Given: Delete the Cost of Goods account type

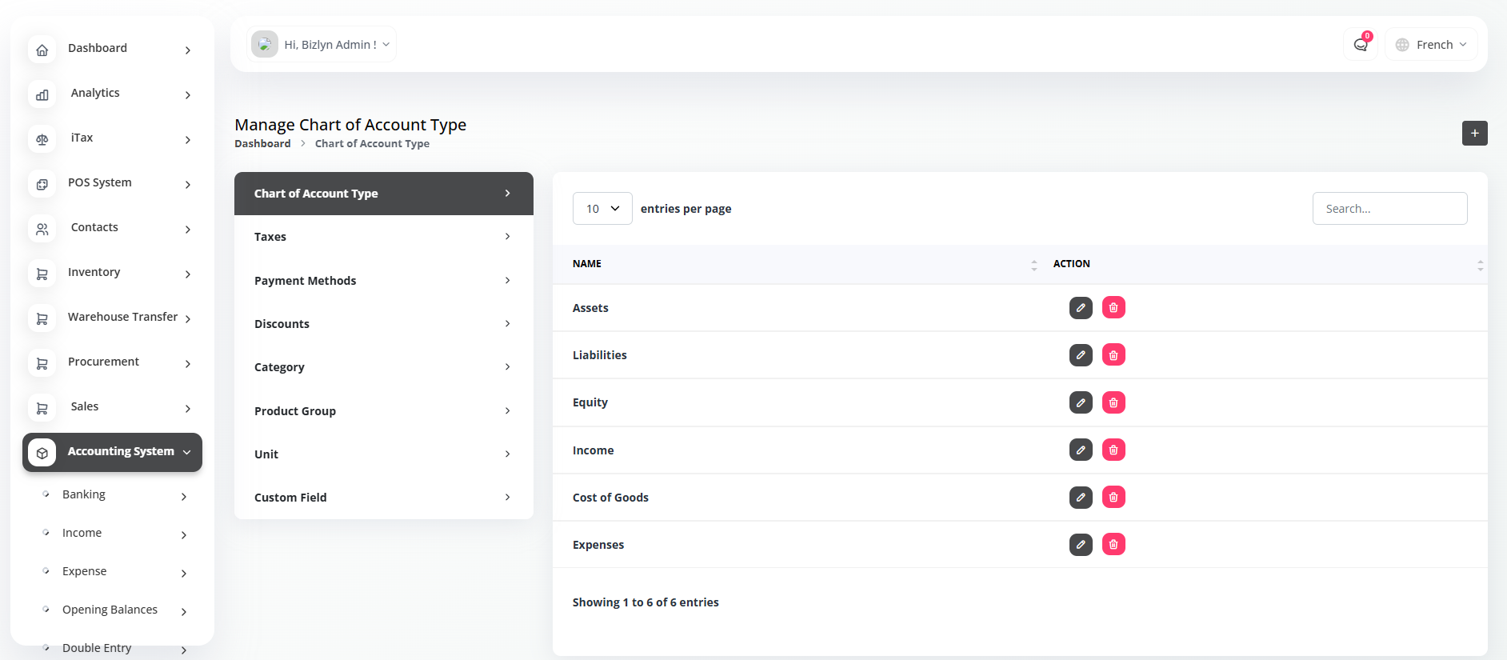Looking at the screenshot, I should pos(1113,497).
